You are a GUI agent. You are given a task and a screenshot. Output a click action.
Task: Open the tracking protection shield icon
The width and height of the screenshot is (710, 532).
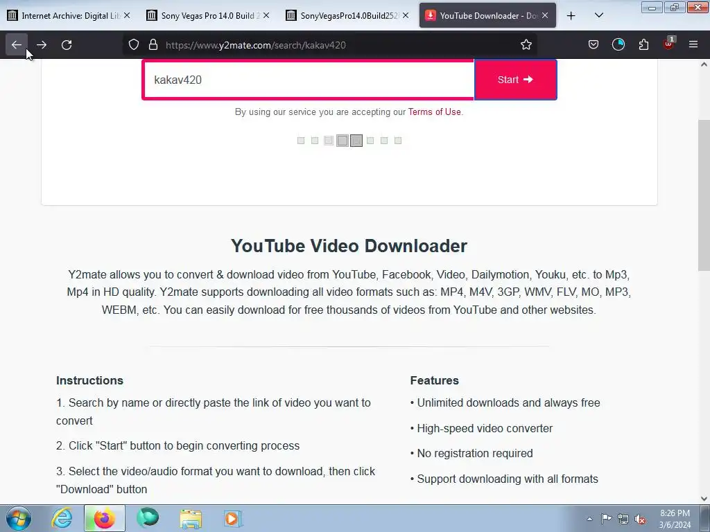click(134, 45)
